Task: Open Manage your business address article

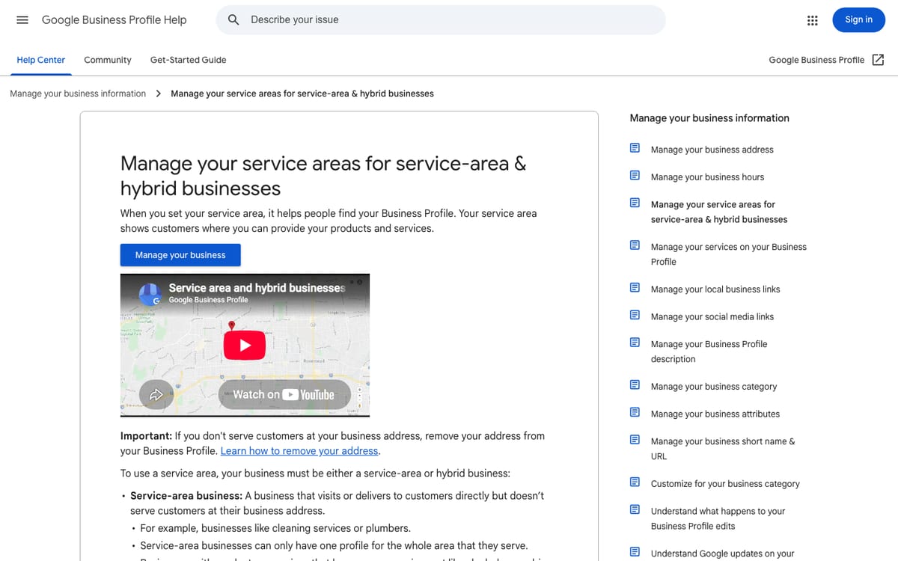Action: point(712,150)
